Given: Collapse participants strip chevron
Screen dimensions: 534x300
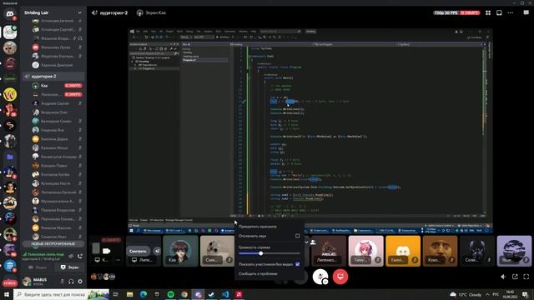Looking at the screenshot, I should 306,242.
